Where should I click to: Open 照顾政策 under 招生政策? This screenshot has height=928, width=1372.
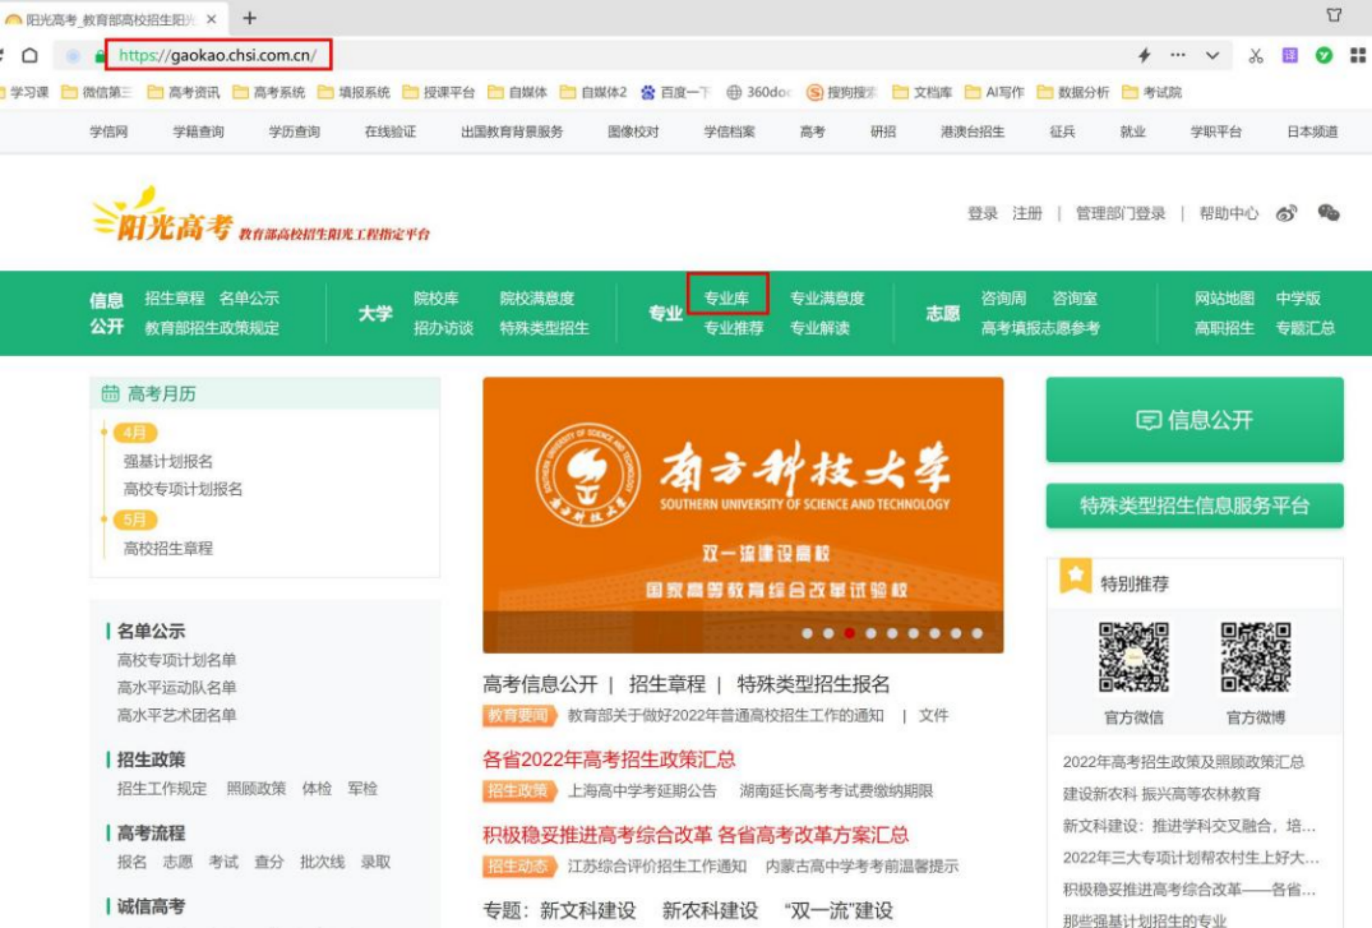(x=256, y=788)
